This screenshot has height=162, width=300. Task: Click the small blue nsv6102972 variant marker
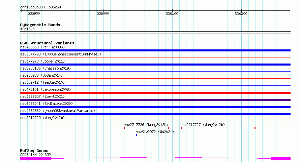[x=136, y=135]
